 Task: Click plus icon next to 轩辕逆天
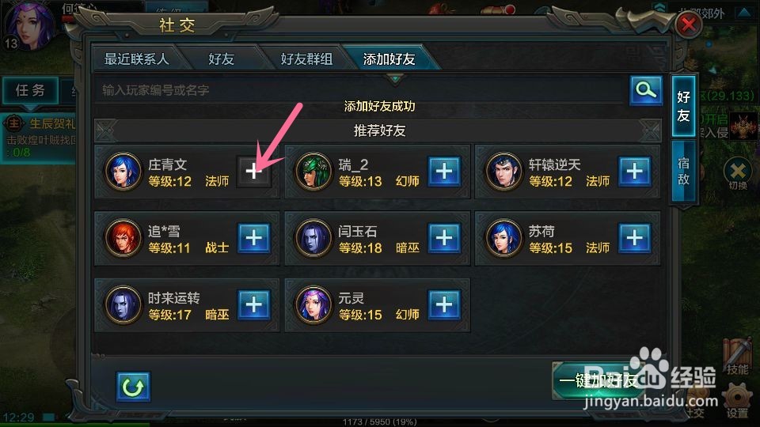[x=634, y=172]
